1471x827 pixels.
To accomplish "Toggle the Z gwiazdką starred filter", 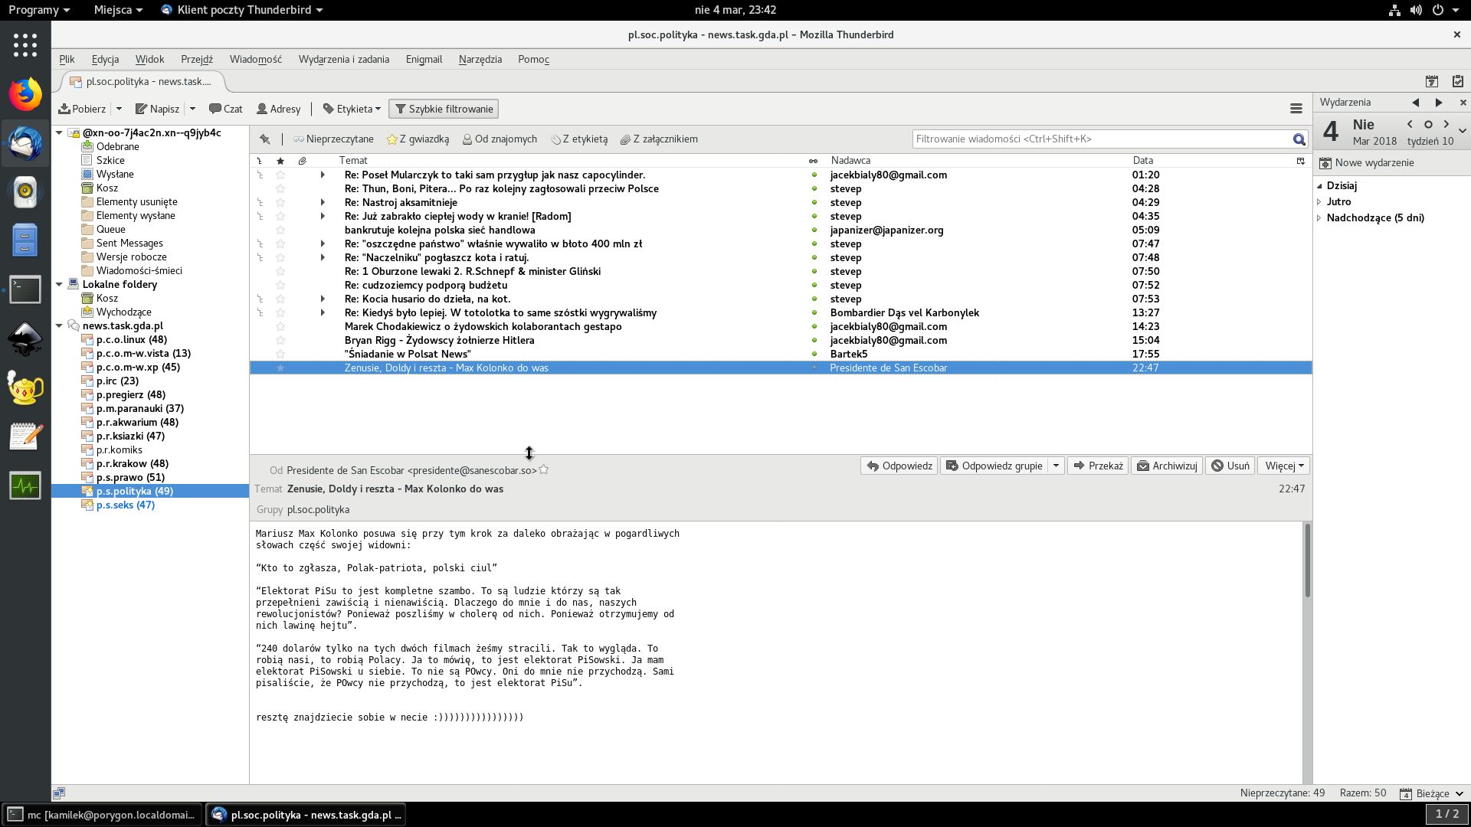I will [x=418, y=139].
